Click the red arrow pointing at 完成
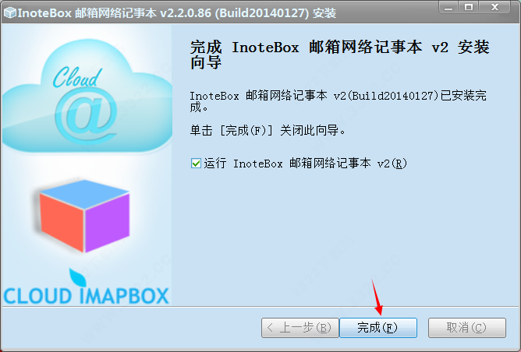The image size is (521, 352). pyautogui.click(x=377, y=297)
